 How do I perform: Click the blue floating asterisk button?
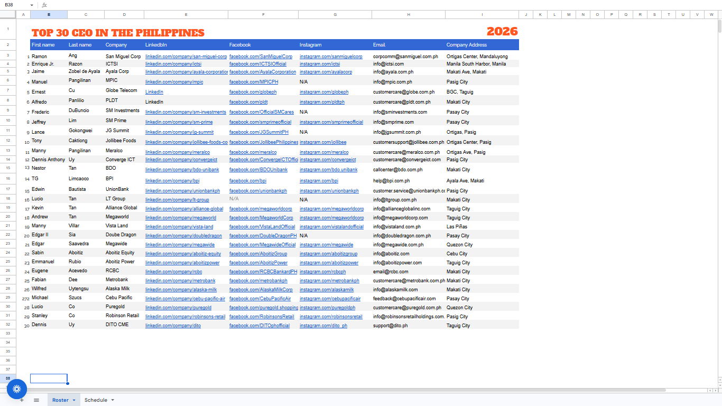[x=17, y=389]
